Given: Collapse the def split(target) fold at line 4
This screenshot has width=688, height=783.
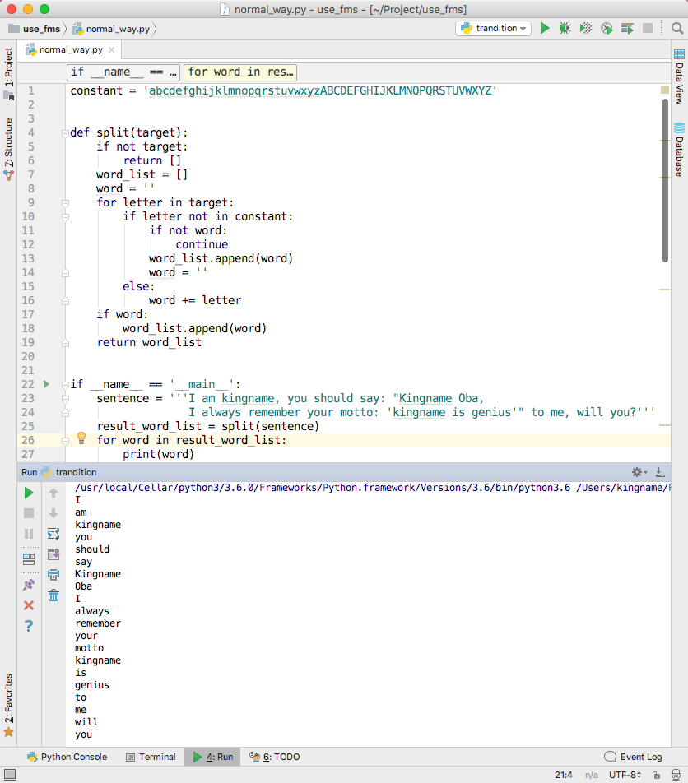Looking at the screenshot, I should pos(65,133).
